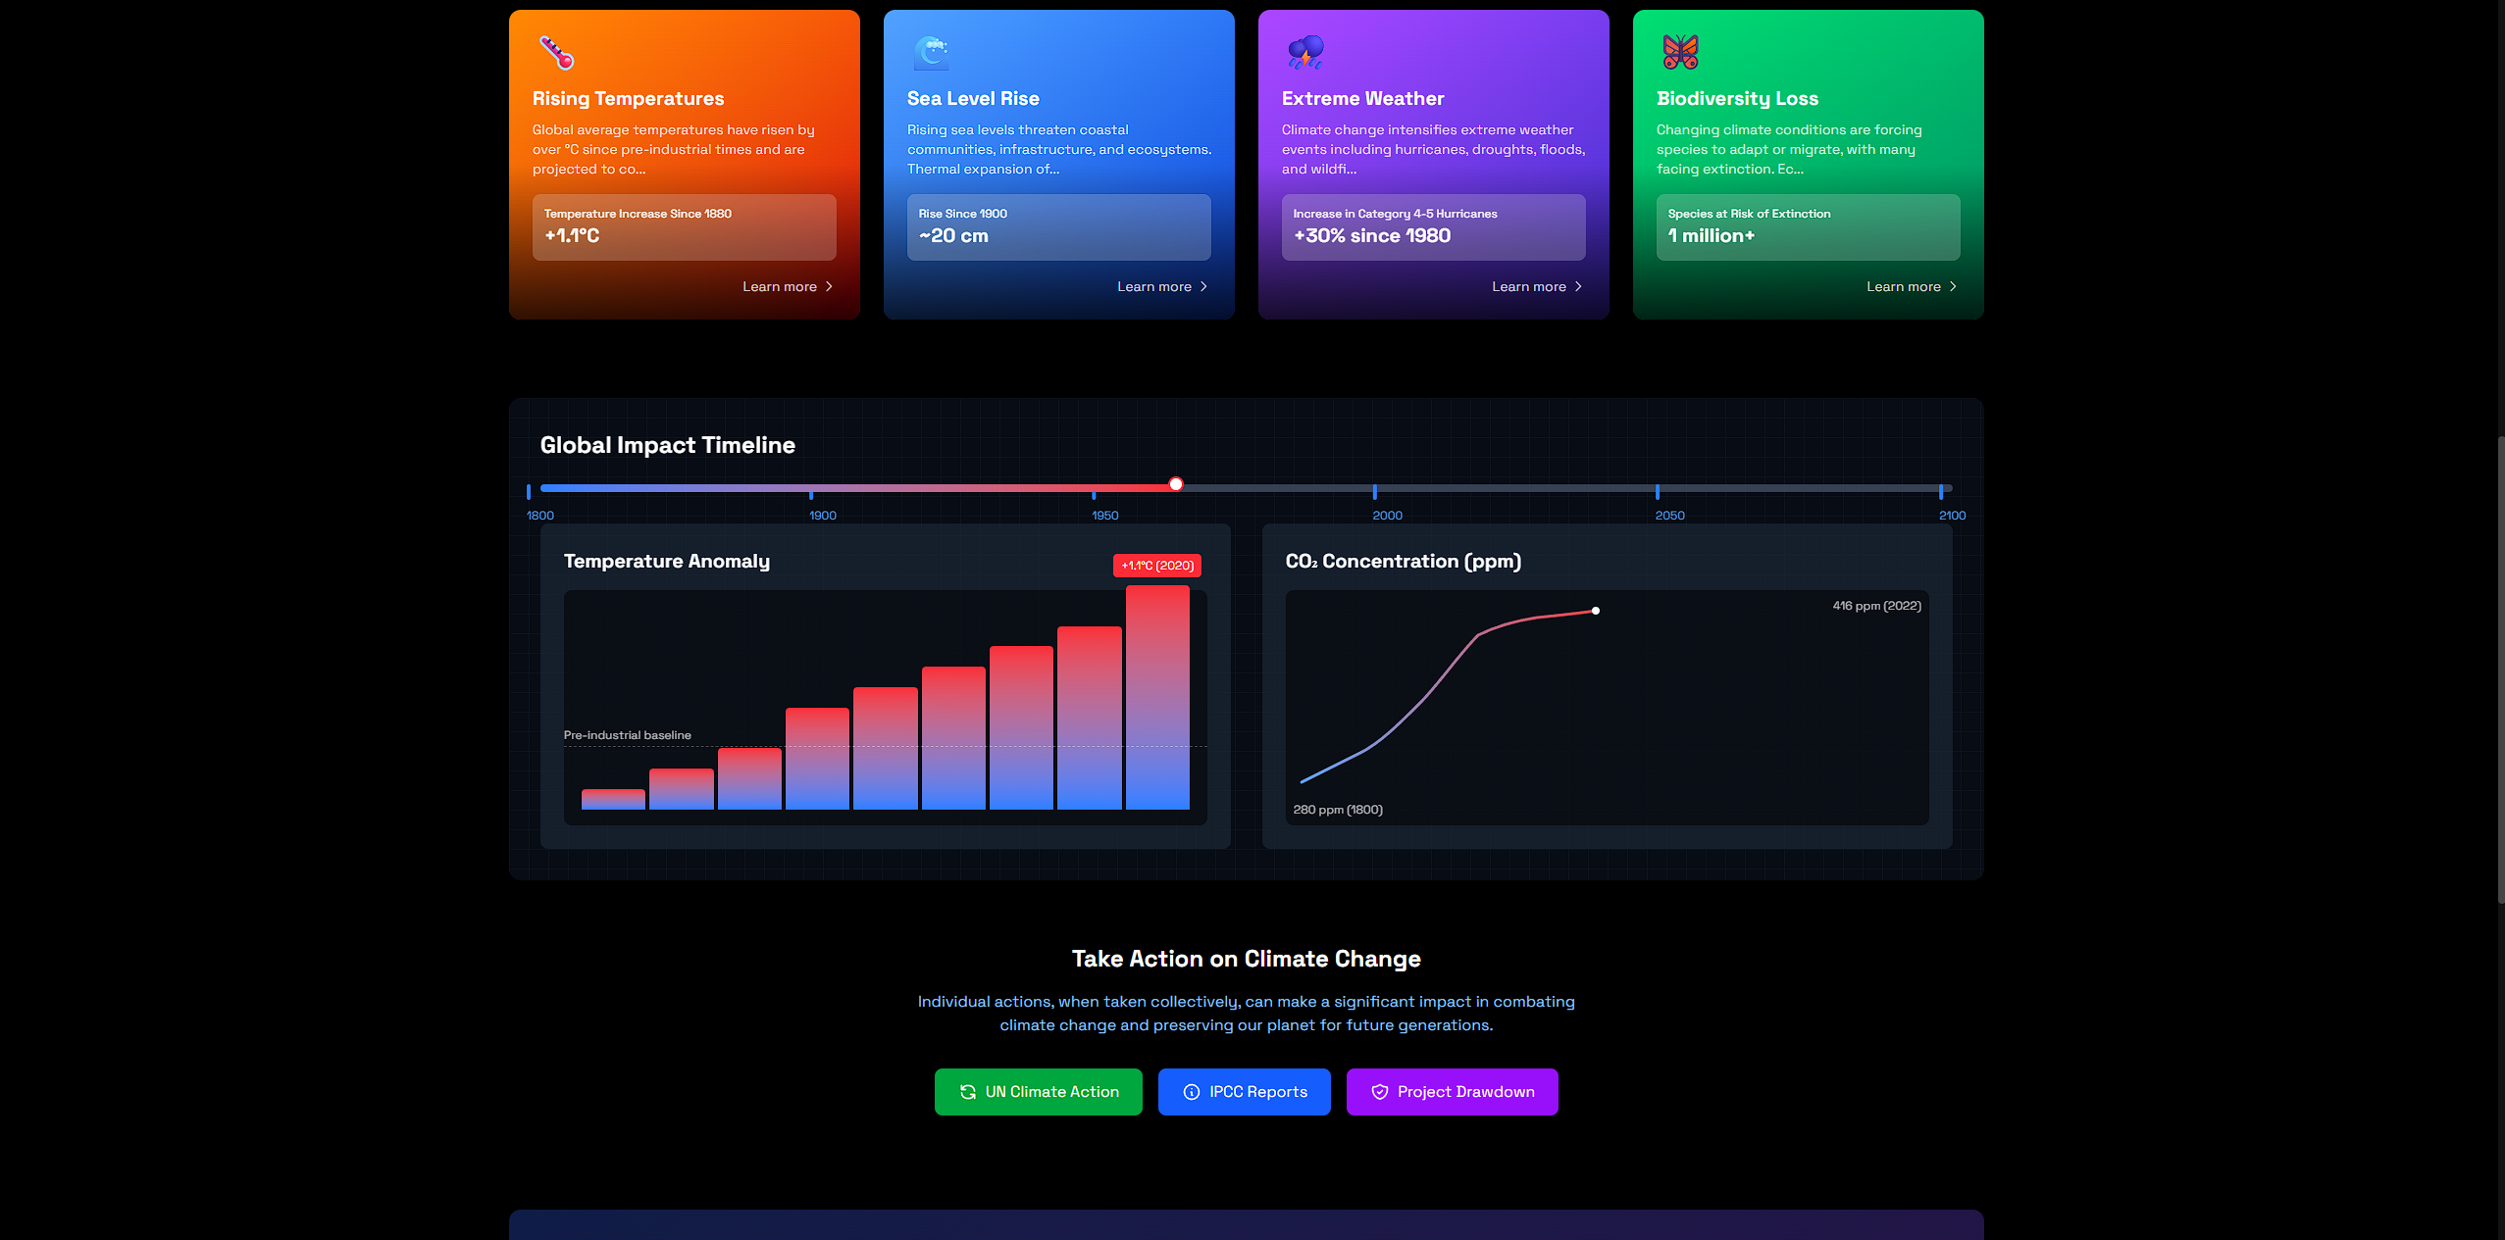Click the ocean wave icon

[931, 53]
